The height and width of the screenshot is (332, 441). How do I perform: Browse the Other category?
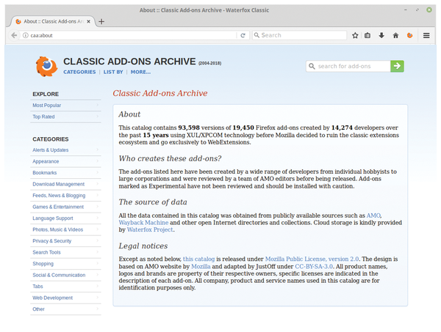click(x=65, y=309)
